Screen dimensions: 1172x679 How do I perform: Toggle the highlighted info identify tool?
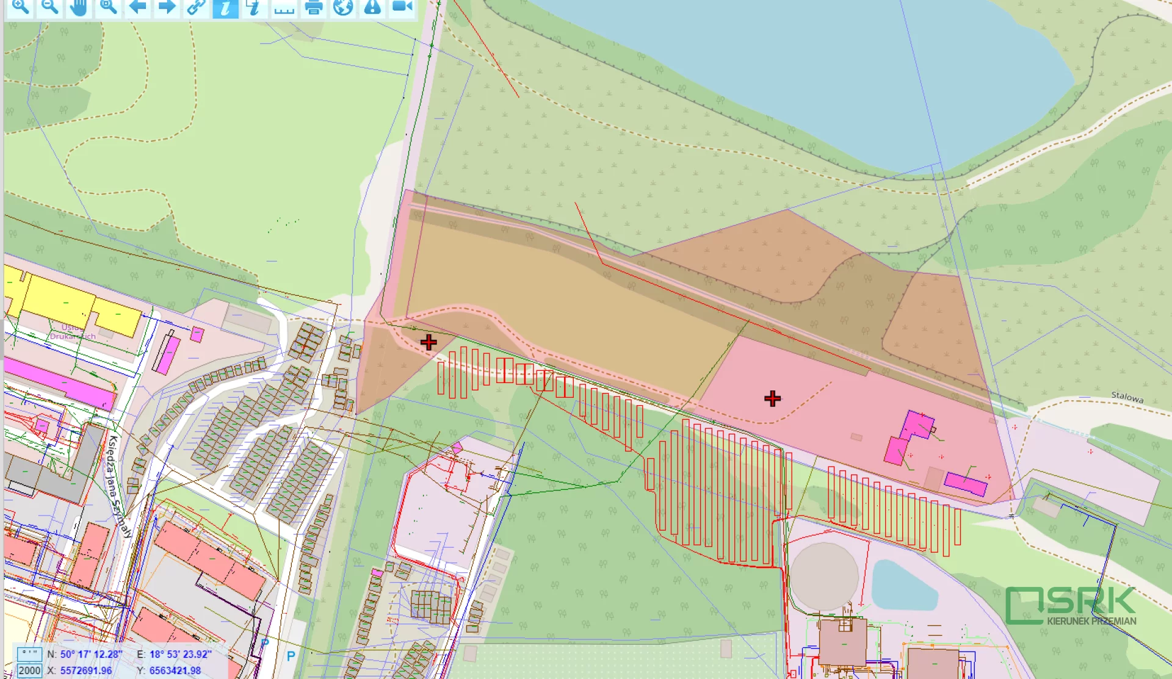coord(225,8)
